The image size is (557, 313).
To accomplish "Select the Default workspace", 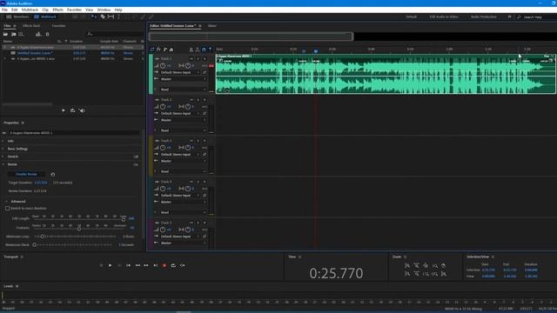I will (412, 17).
